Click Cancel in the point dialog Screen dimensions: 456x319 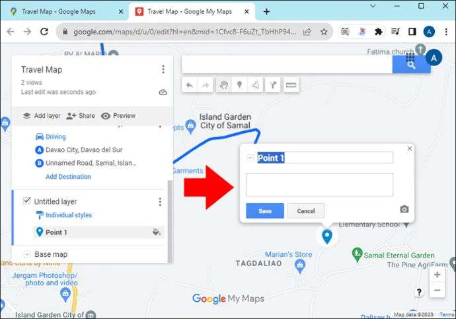(x=306, y=211)
